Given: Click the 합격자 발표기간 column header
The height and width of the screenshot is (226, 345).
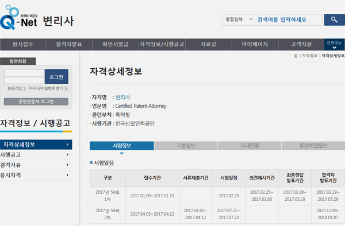Looking at the screenshot, I should 328,178.
